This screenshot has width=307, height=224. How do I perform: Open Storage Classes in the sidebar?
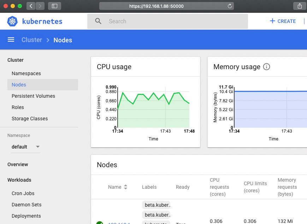pyautogui.click(x=30, y=119)
